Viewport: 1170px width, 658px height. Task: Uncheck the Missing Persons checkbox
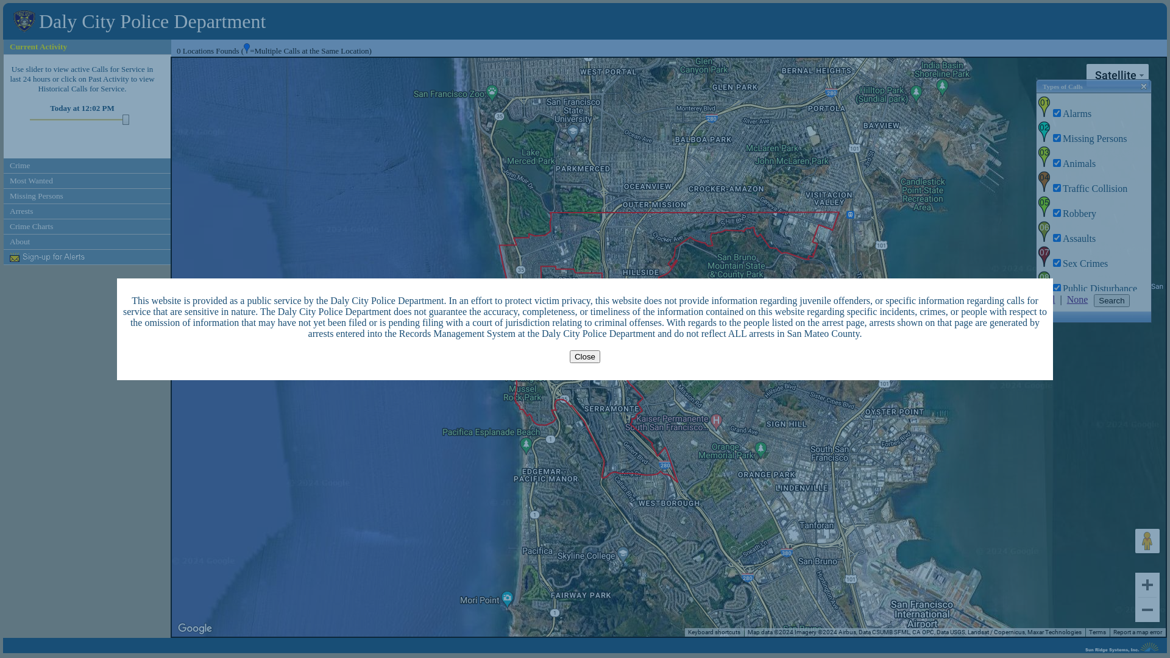[1057, 138]
